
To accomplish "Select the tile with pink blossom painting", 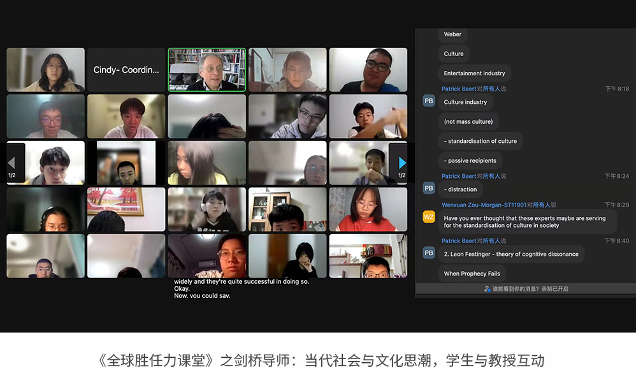I will 126,209.
